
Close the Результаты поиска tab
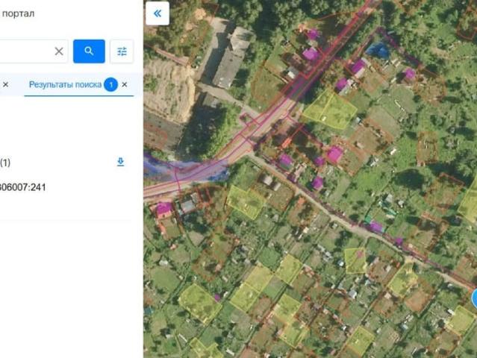point(125,84)
